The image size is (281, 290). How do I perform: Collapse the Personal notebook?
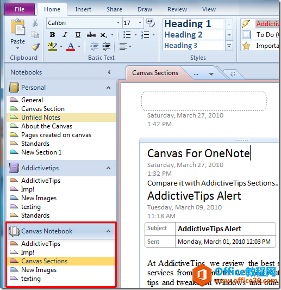click(109, 88)
